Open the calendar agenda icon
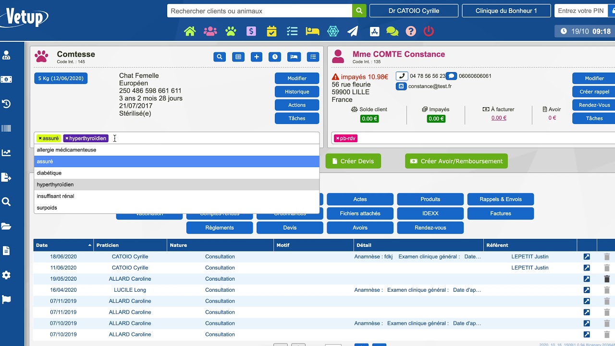This screenshot has height=346, width=615. pyautogui.click(x=271, y=31)
